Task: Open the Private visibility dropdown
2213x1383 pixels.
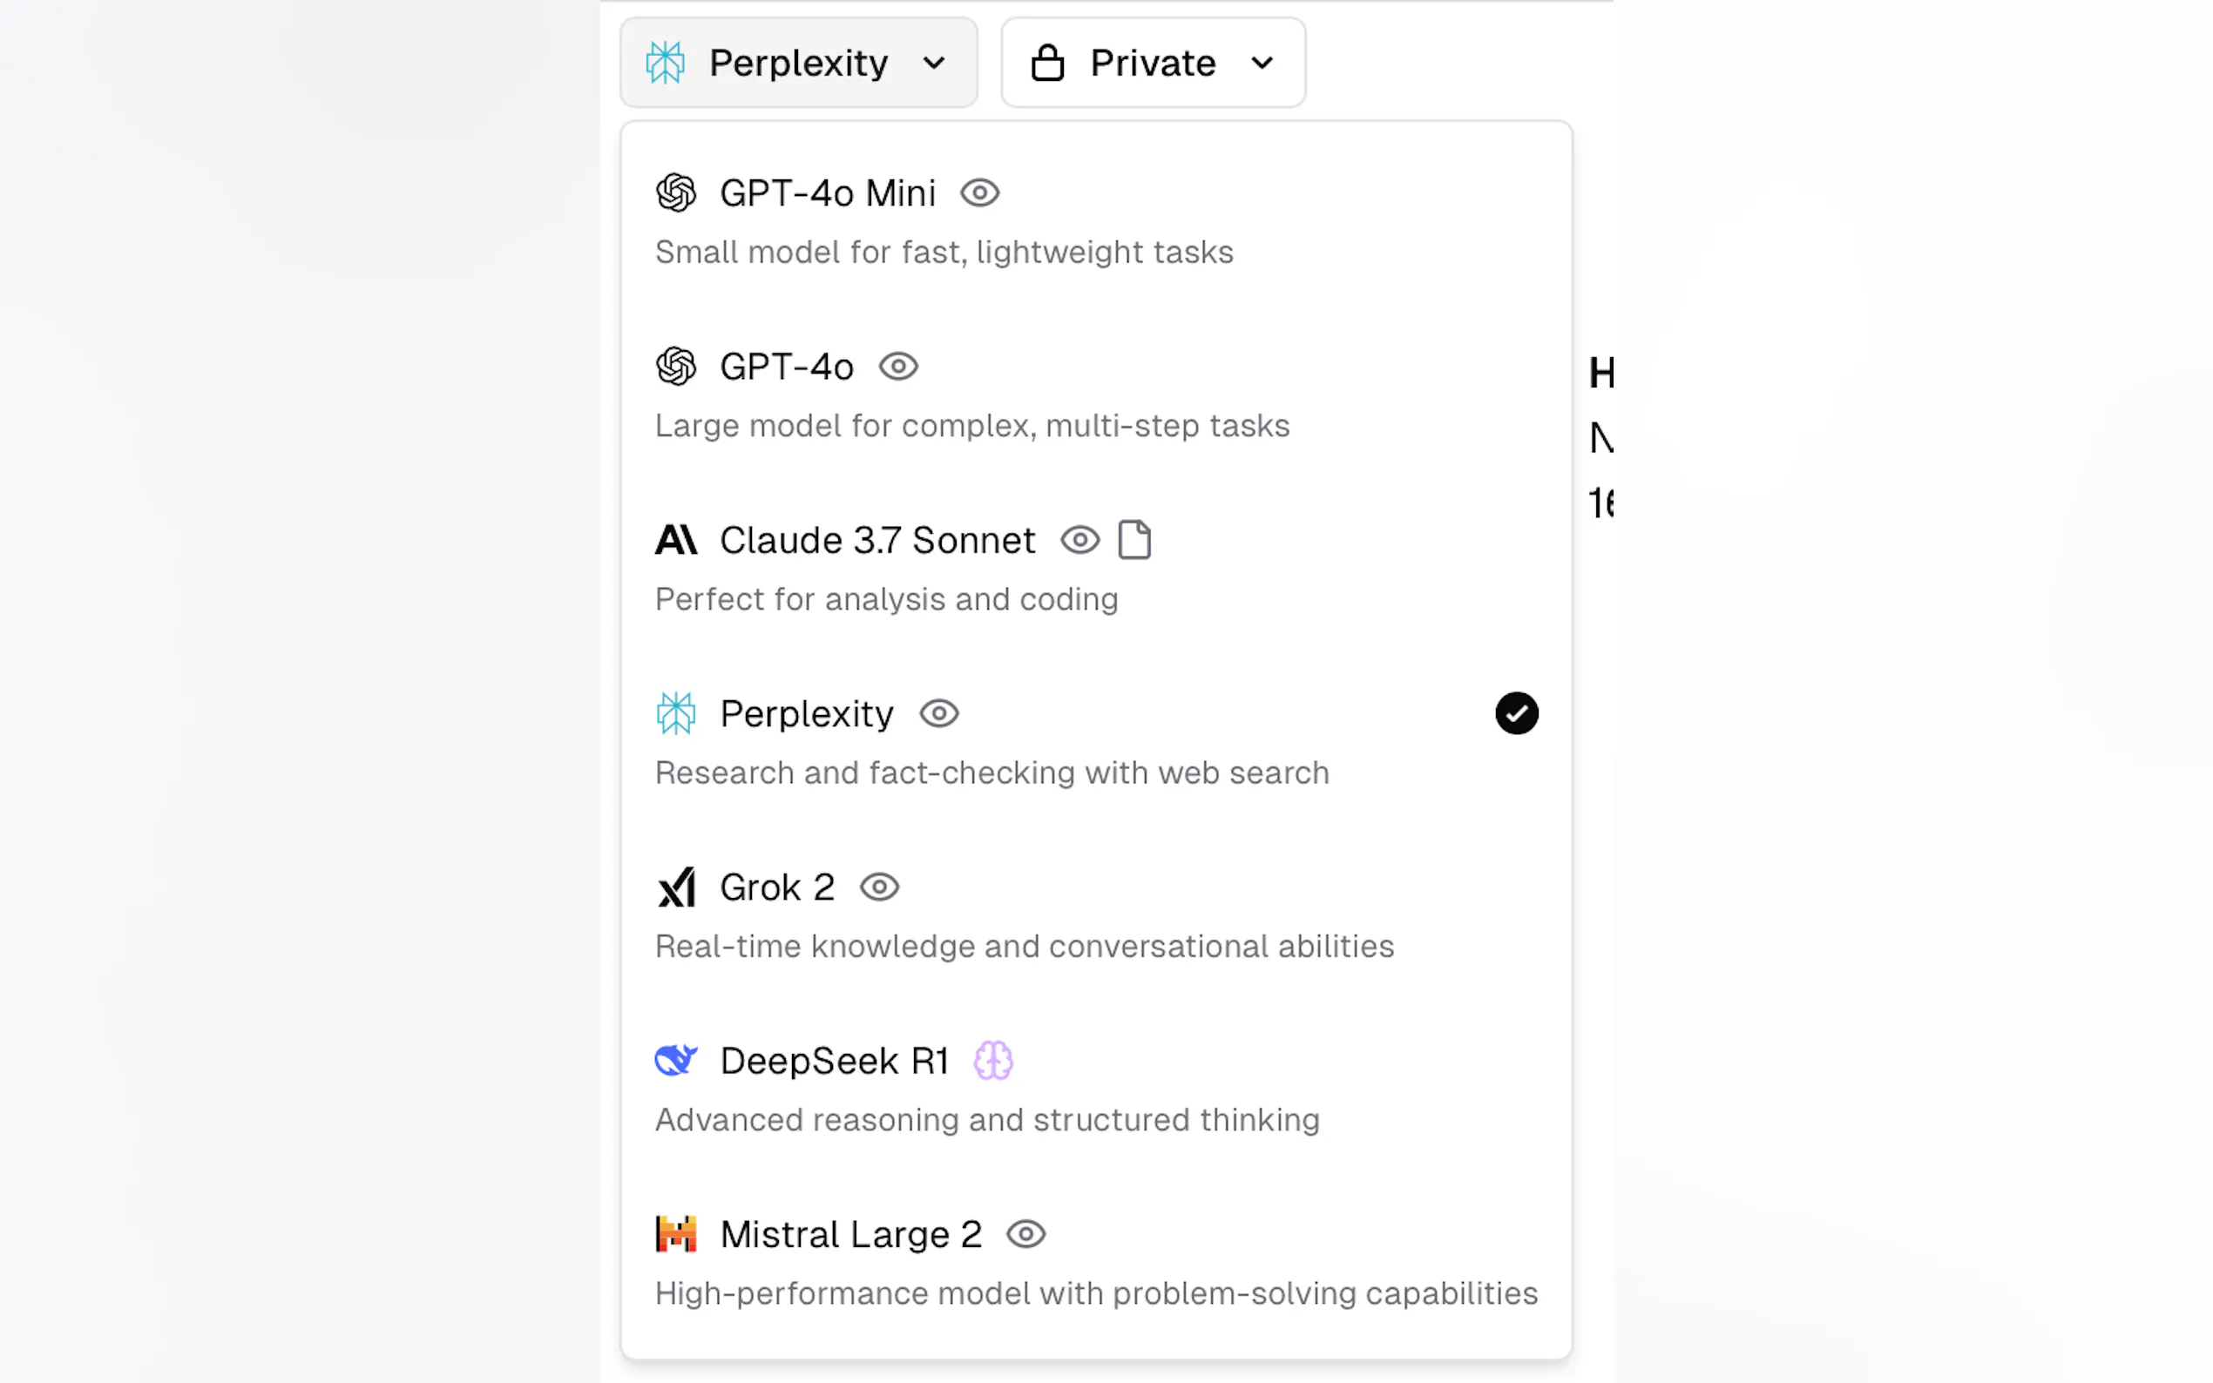Action: [x=1153, y=63]
